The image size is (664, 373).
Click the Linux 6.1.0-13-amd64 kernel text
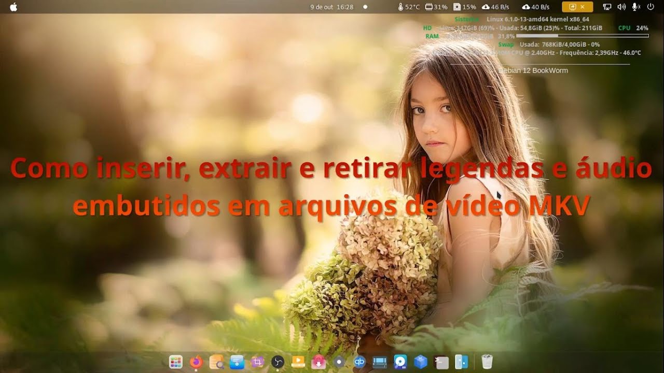coord(538,19)
